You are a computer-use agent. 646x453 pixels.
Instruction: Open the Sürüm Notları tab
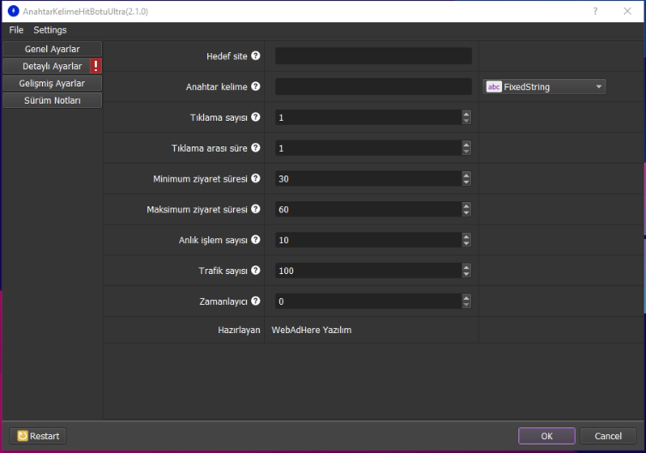pyautogui.click(x=52, y=100)
